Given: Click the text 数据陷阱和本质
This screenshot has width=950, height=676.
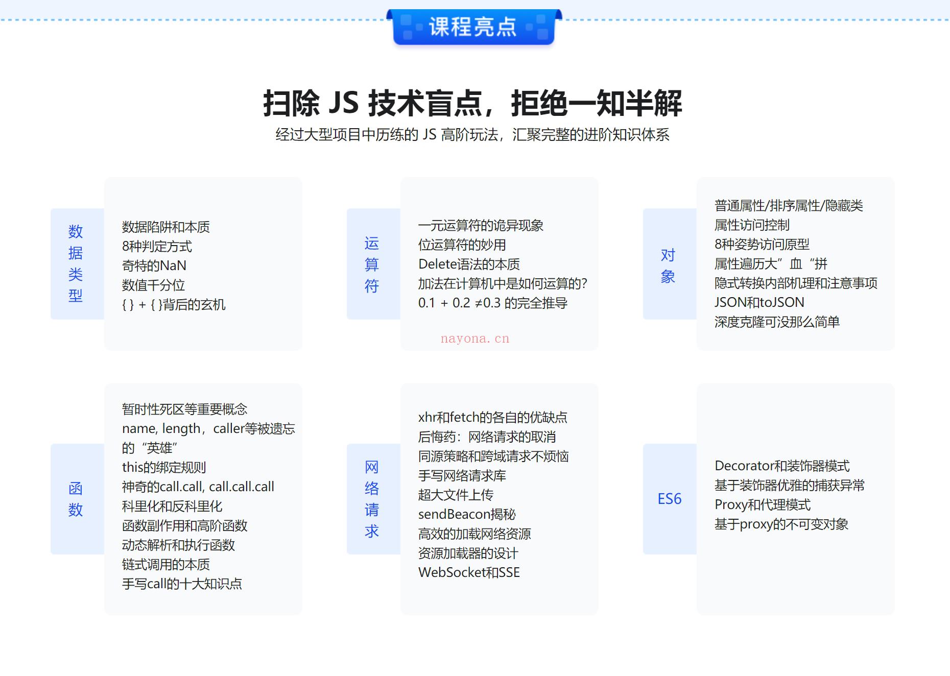Looking at the screenshot, I should (x=166, y=227).
